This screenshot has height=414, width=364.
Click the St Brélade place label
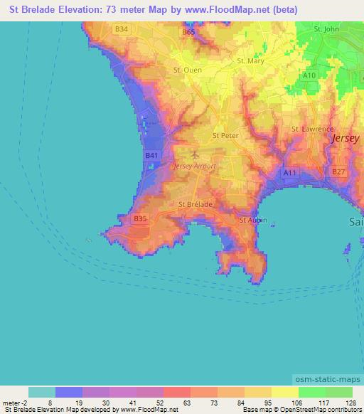tap(196, 204)
